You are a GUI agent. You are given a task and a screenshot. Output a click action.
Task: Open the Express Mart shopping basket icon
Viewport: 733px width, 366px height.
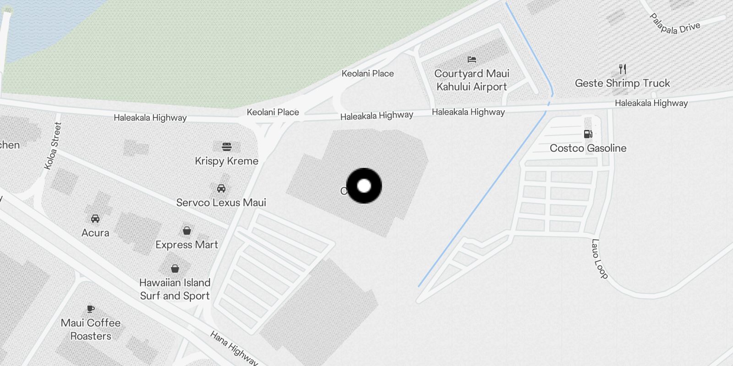[x=187, y=230]
